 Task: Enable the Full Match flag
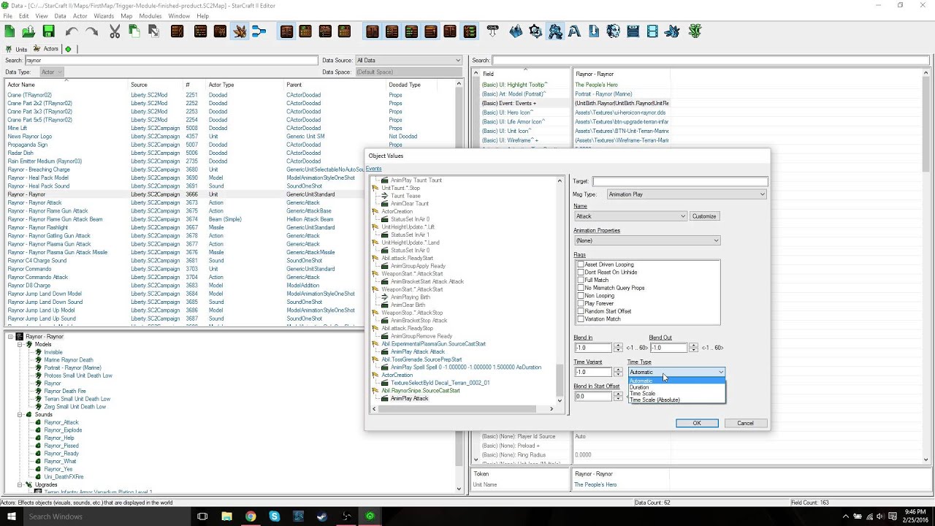pyautogui.click(x=581, y=280)
